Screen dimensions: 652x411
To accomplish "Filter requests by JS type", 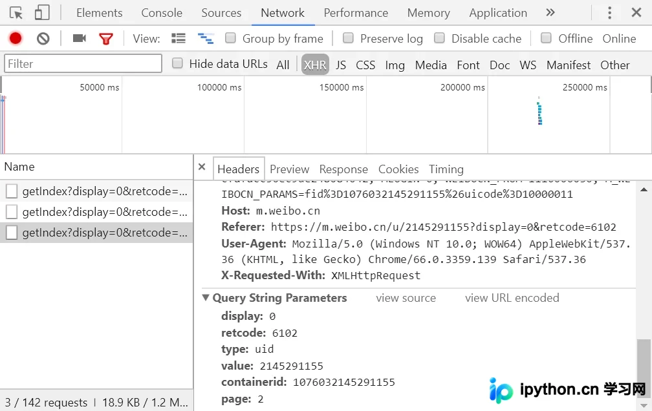I will point(341,65).
